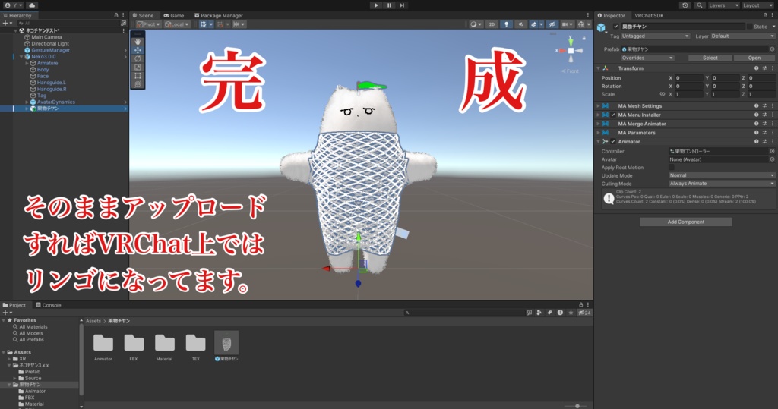Click the prefab Select button
This screenshot has width=778, height=409.
point(710,58)
